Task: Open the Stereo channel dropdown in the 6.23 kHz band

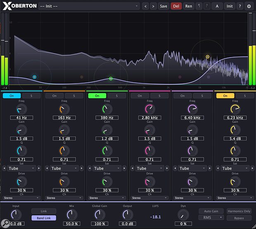Action: click(x=235, y=198)
